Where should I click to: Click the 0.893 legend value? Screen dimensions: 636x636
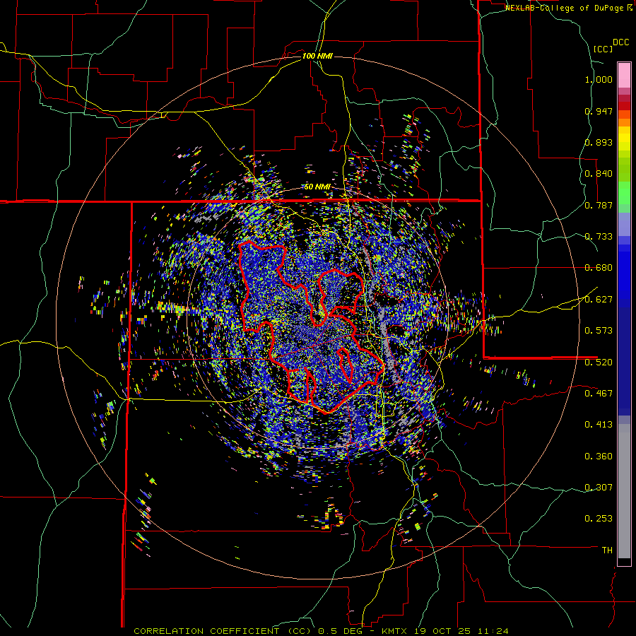(599, 142)
